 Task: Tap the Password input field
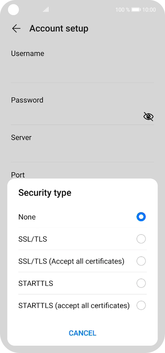tap(76, 116)
